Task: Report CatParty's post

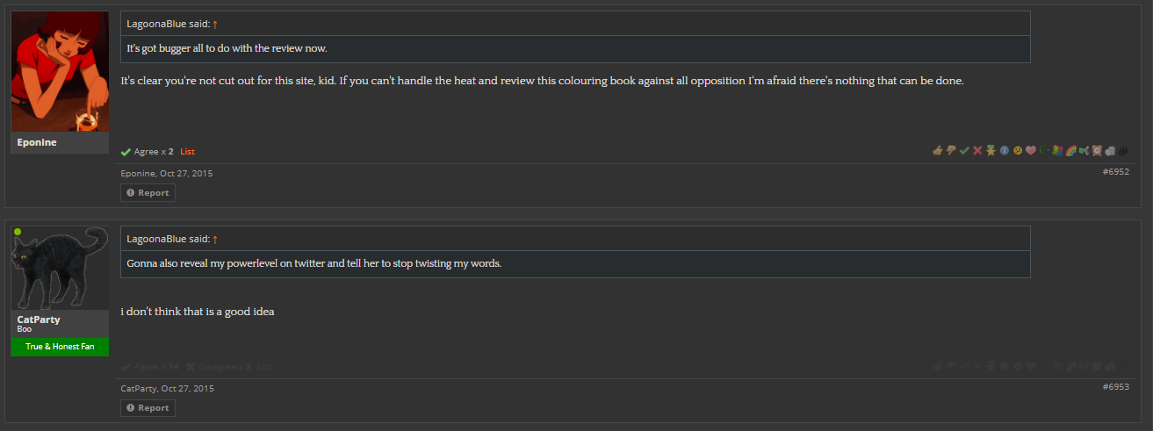Action: (148, 407)
